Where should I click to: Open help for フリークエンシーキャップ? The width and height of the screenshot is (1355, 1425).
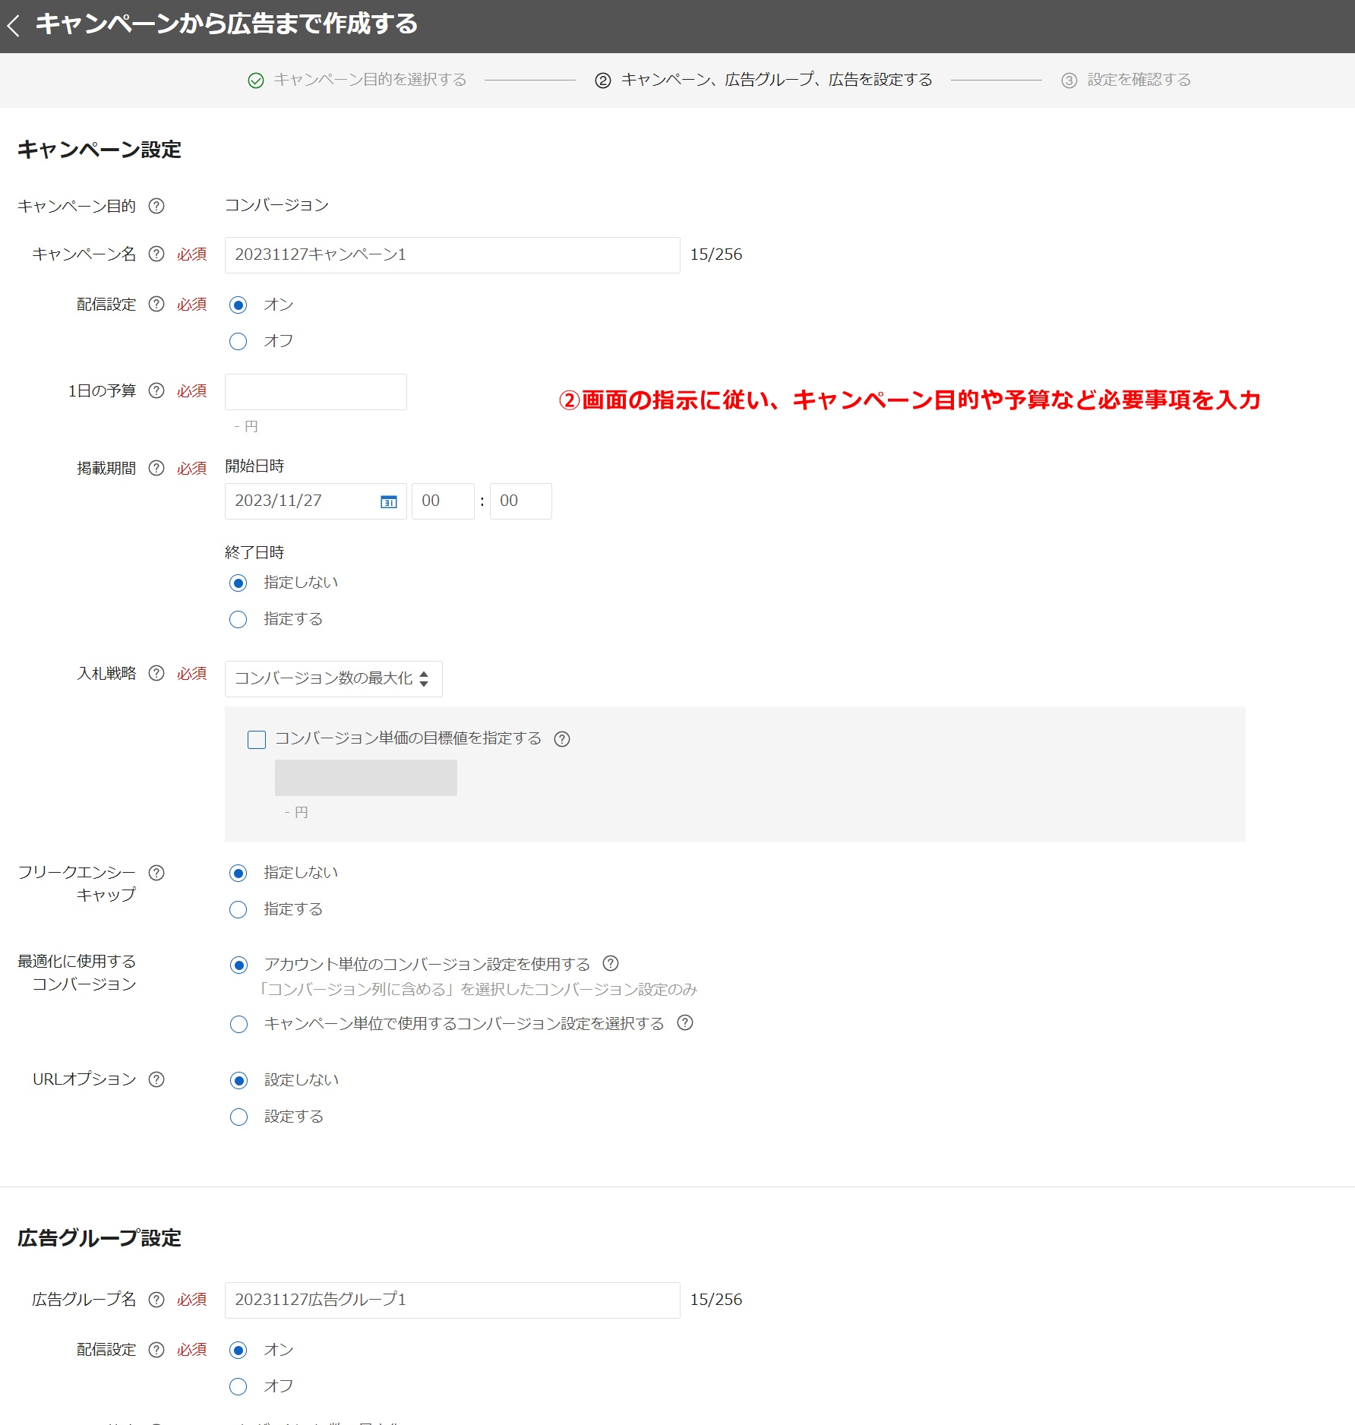(x=156, y=872)
